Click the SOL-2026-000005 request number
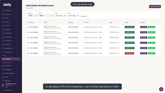Viewport: 165px width, 93px height. point(33,32)
